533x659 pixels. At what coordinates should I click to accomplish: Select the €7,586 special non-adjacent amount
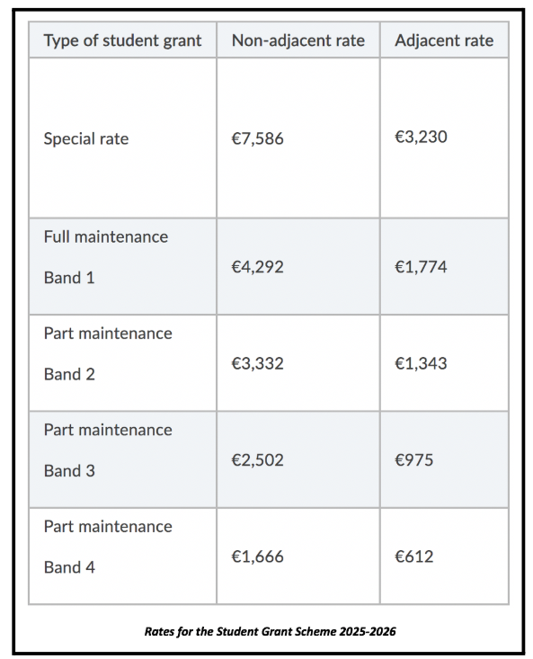(257, 138)
